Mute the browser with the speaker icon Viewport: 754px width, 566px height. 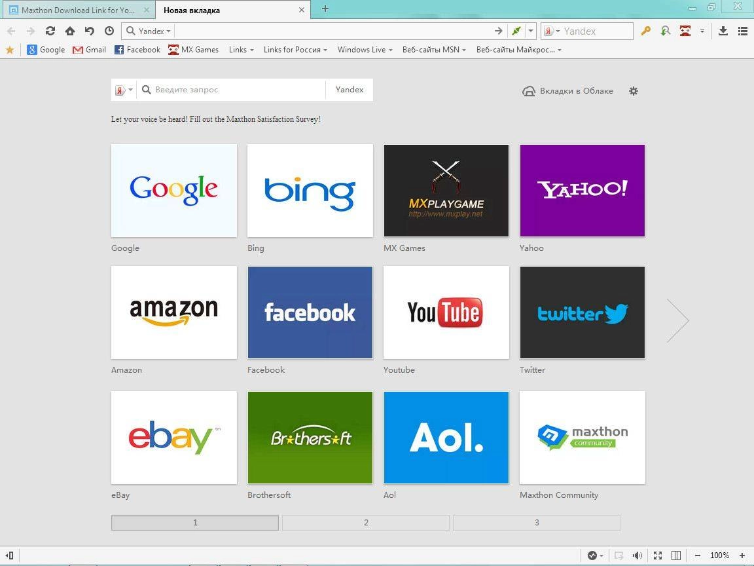(x=637, y=556)
